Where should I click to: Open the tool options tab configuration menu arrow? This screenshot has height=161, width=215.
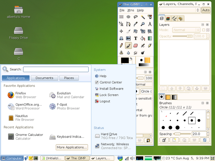tap(145, 72)
